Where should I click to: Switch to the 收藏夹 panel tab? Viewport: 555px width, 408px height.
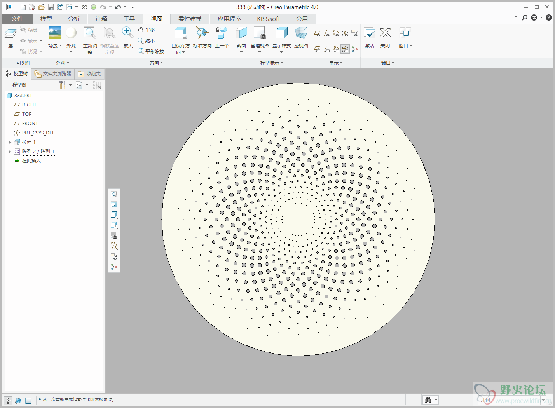[90, 74]
